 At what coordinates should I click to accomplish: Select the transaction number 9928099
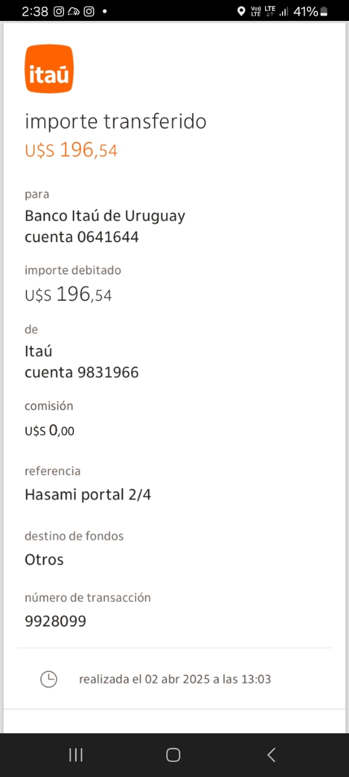coord(55,621)
